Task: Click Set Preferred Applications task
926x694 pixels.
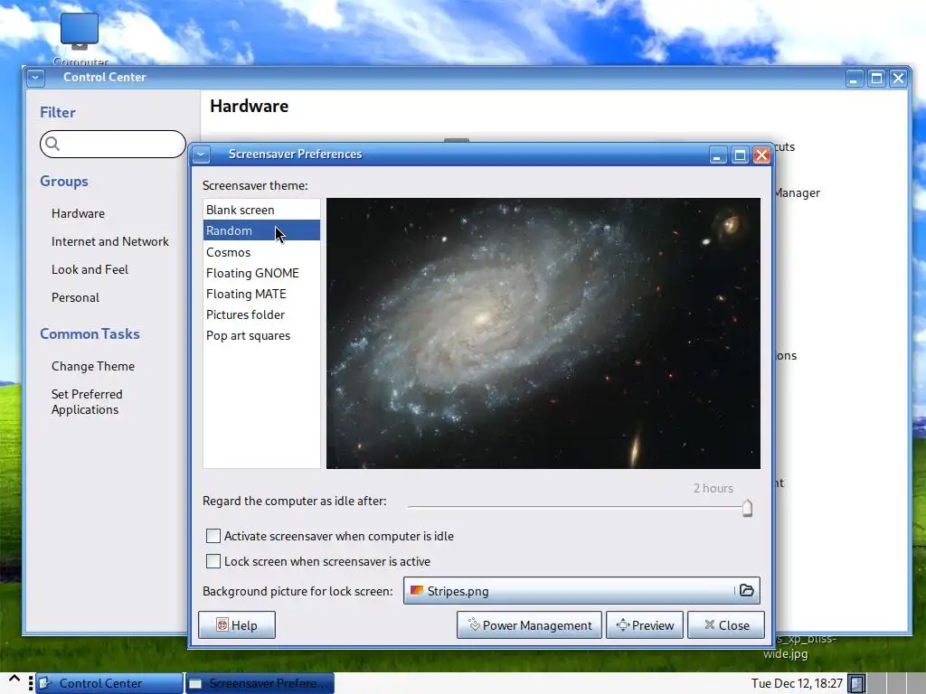Action: tap(87, 402)
